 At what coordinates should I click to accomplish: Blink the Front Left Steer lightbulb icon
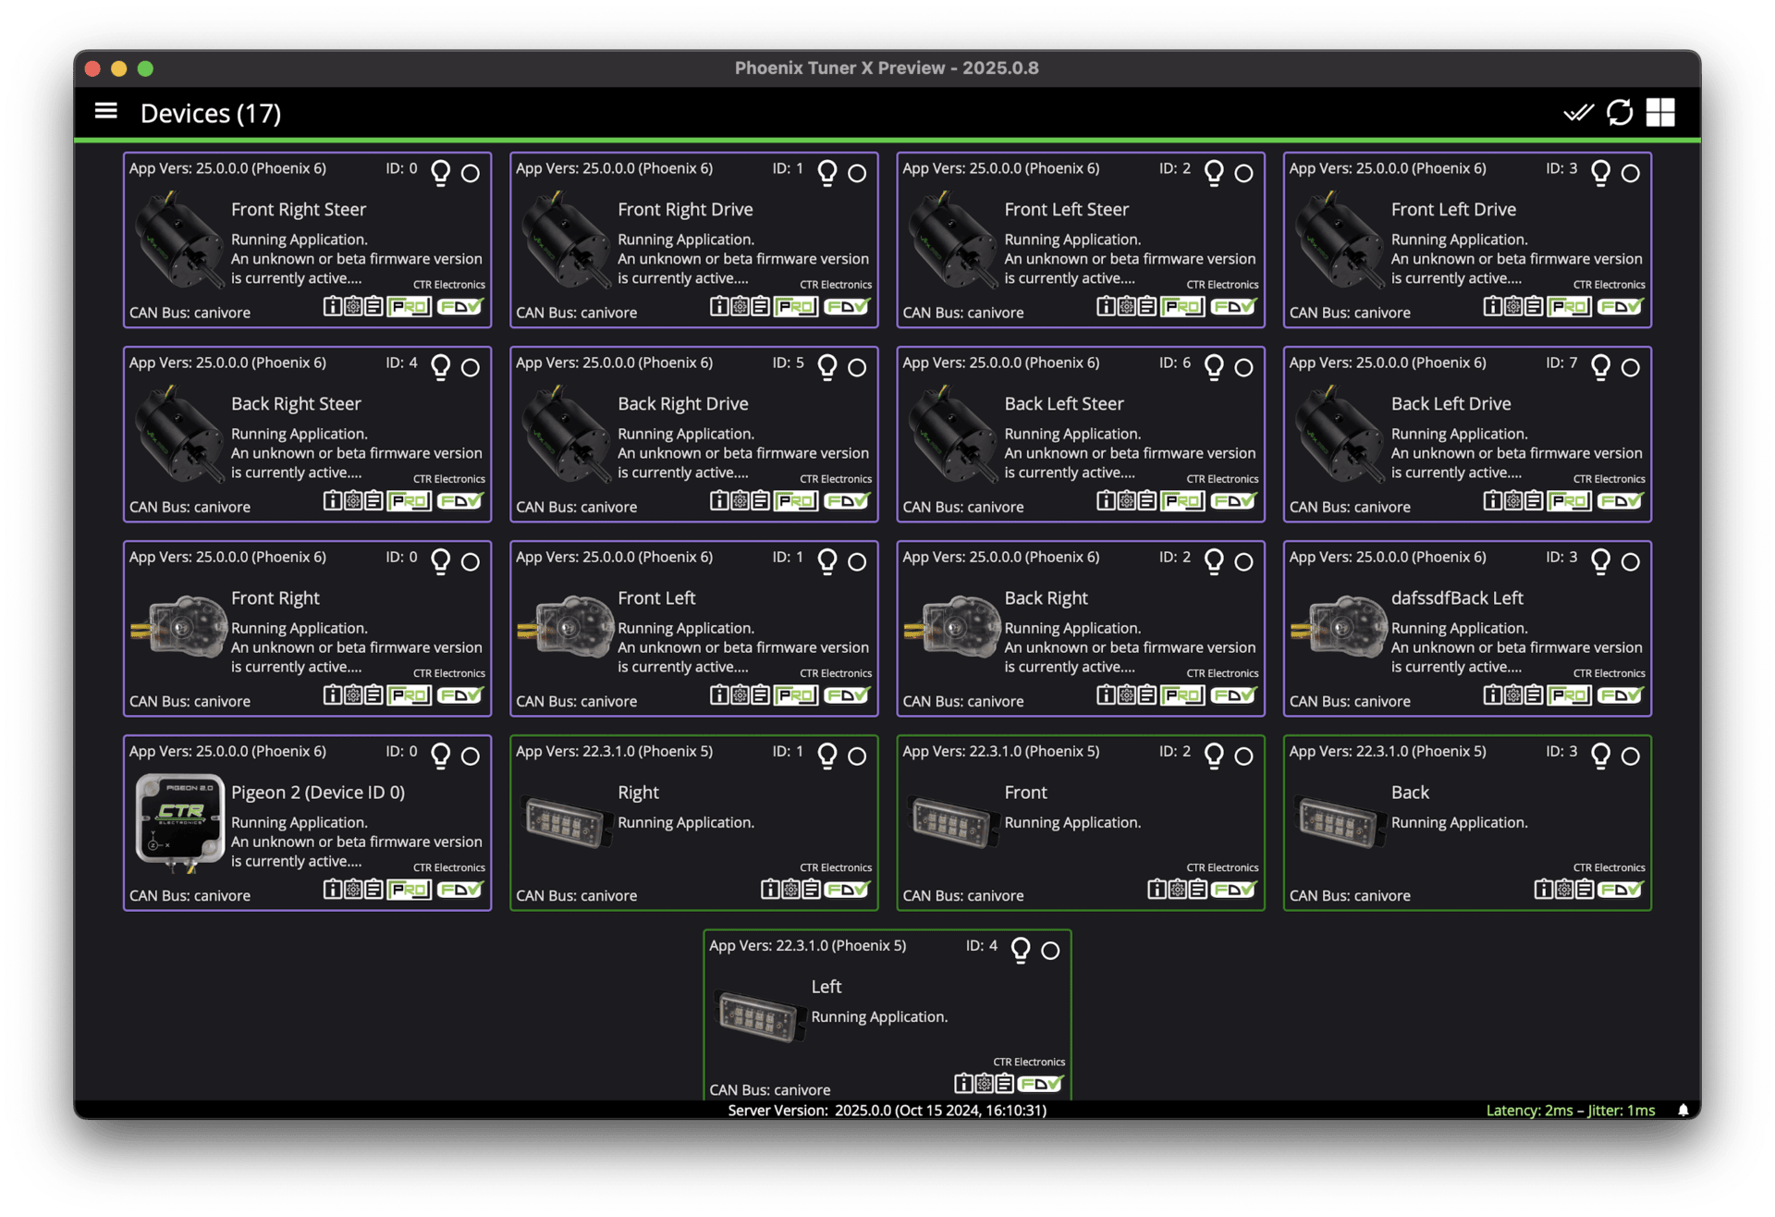1214,173
